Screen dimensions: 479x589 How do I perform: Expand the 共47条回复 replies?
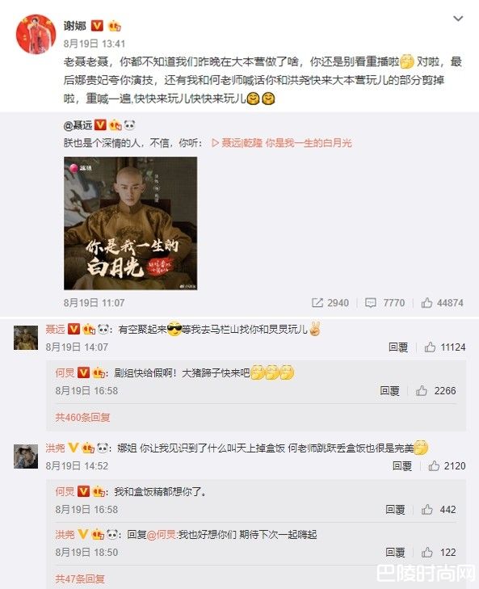point(80,578)
